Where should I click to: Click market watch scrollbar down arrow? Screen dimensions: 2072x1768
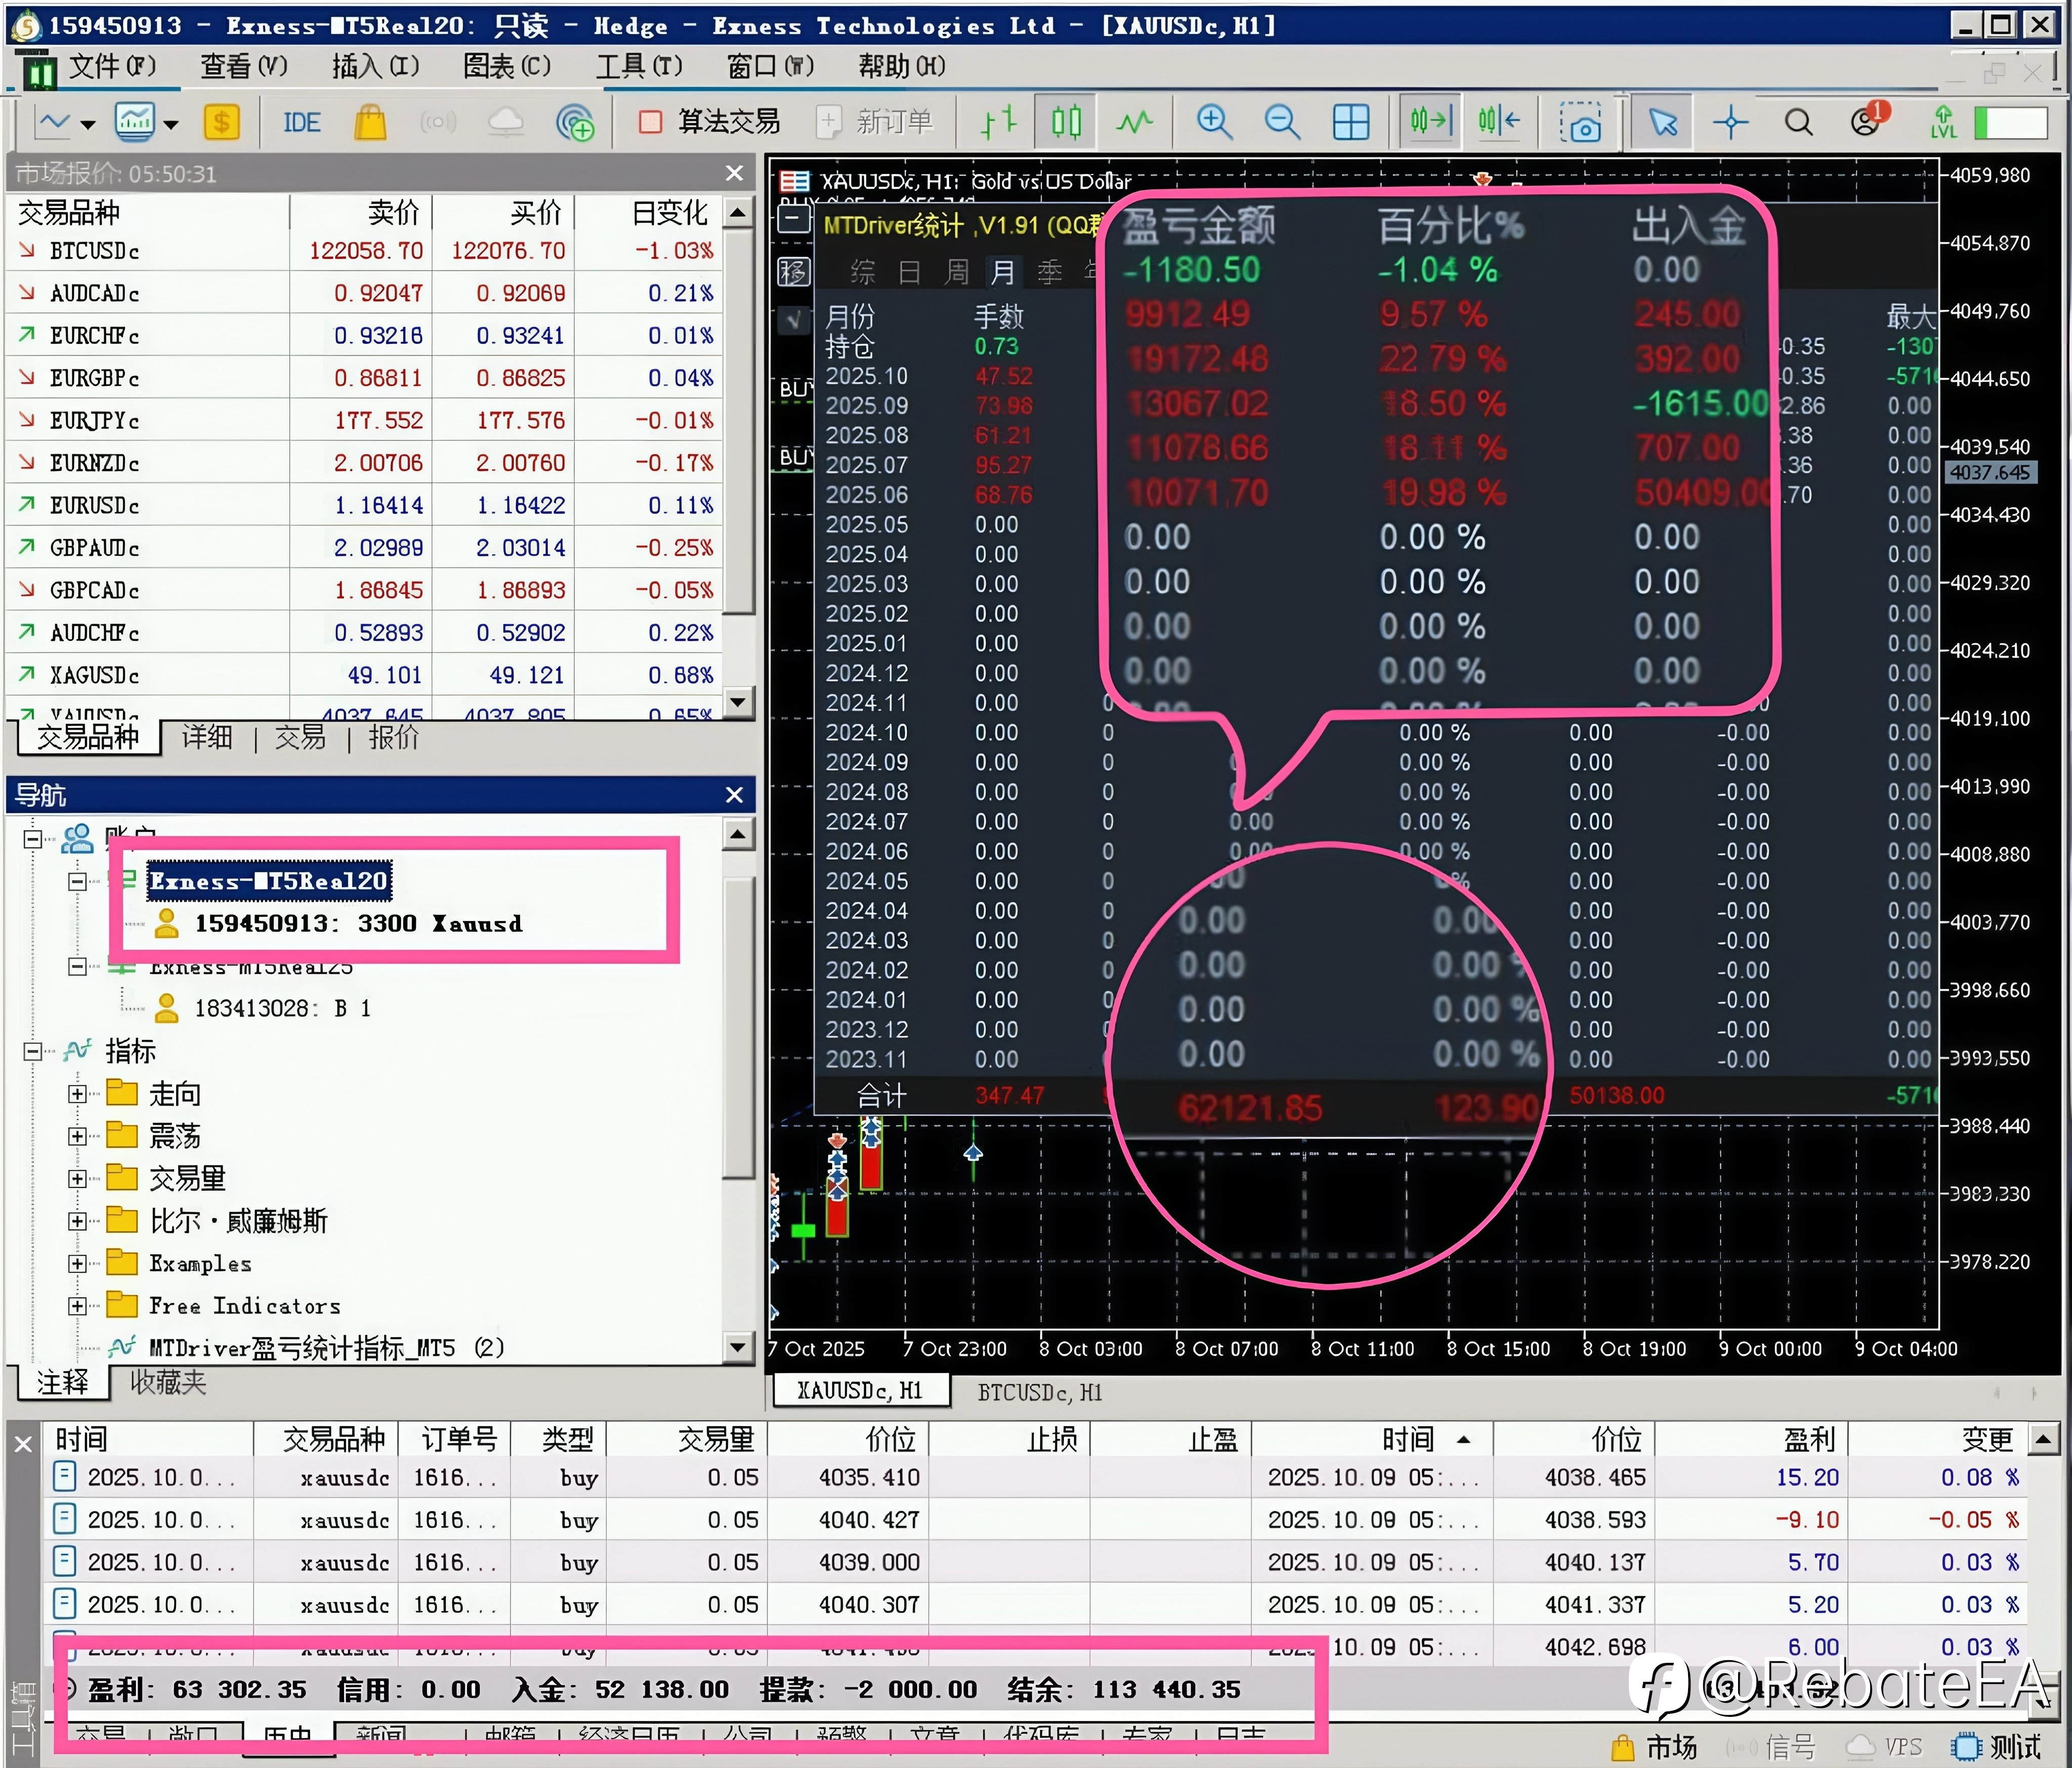tap(738, 701)
